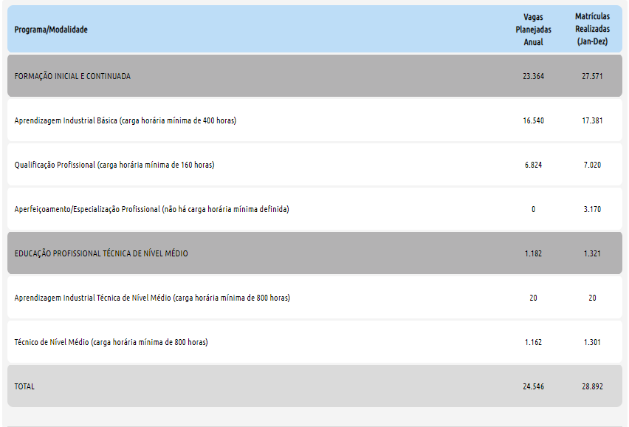The image size is (629, 427).
Task: Click the TOTAL row label
Action: tap(24, 386)
